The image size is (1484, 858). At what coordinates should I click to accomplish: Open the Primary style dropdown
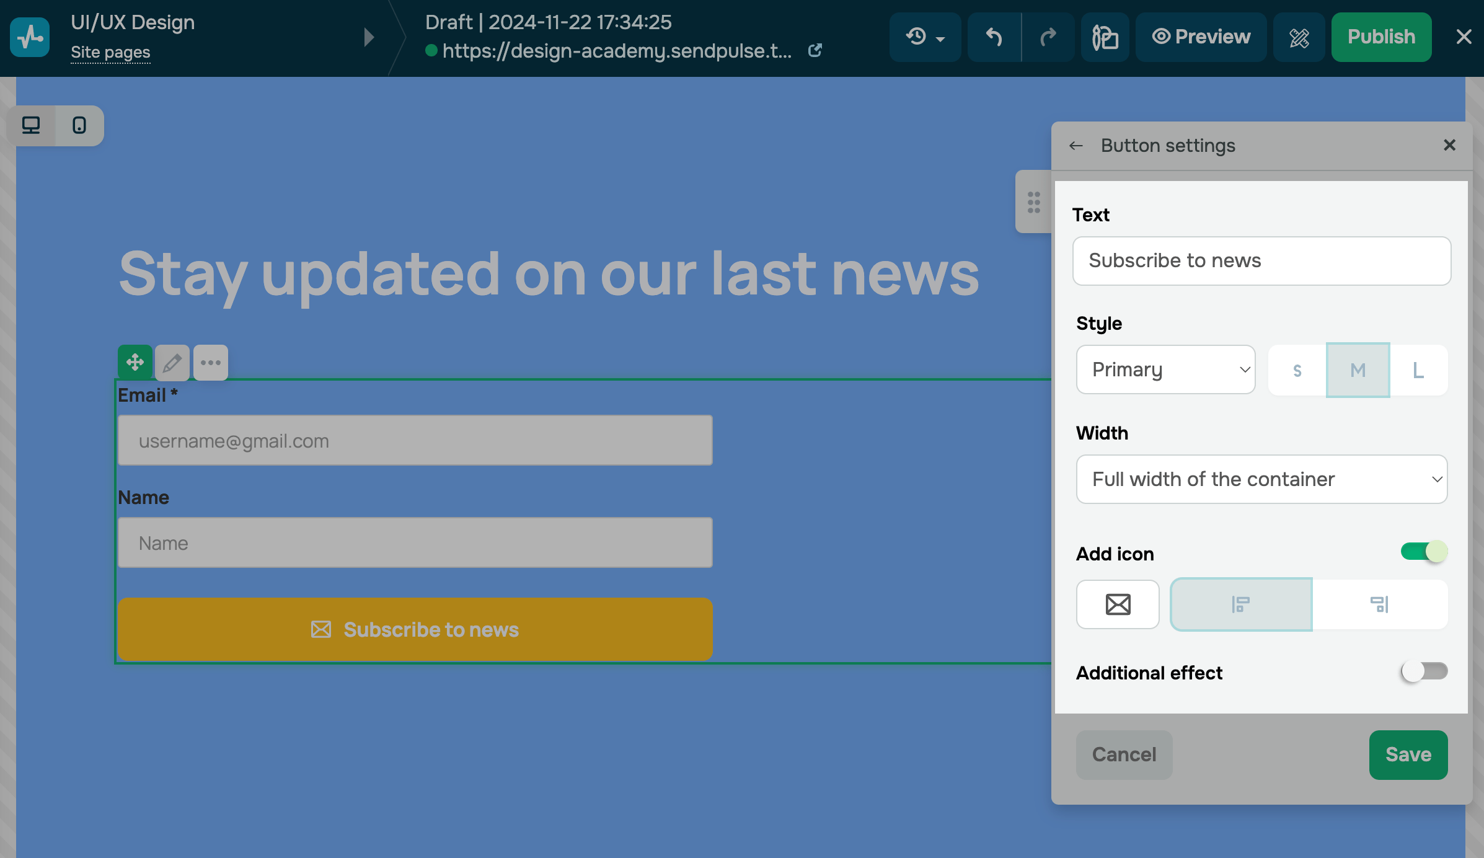(x=1165, y=369)
